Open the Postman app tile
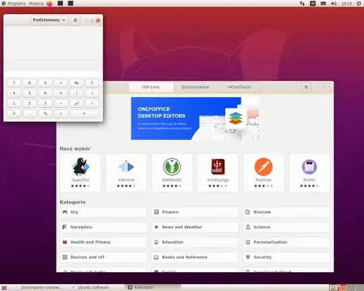Viewport: 364px width, 291px height. coord(264,172)
